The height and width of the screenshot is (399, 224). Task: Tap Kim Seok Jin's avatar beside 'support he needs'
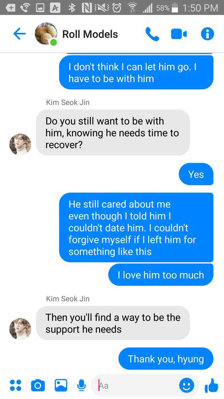(20, 329)
